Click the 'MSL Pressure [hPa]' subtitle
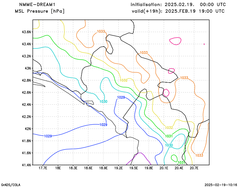This screenshot has width=242, height=187. [40, 11]
